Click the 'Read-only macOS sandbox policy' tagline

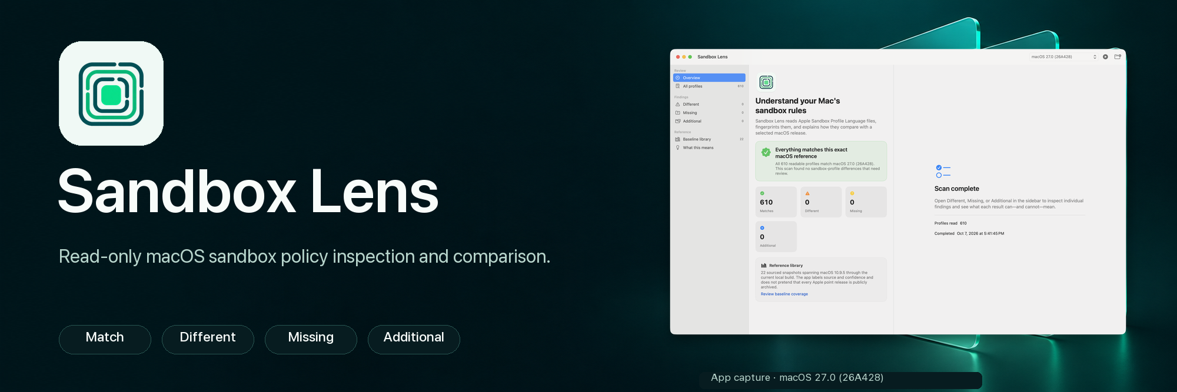304,256
